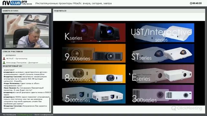
Task: Click владимир к's message about шумовые характеристики
Action: tap(25, 73)
